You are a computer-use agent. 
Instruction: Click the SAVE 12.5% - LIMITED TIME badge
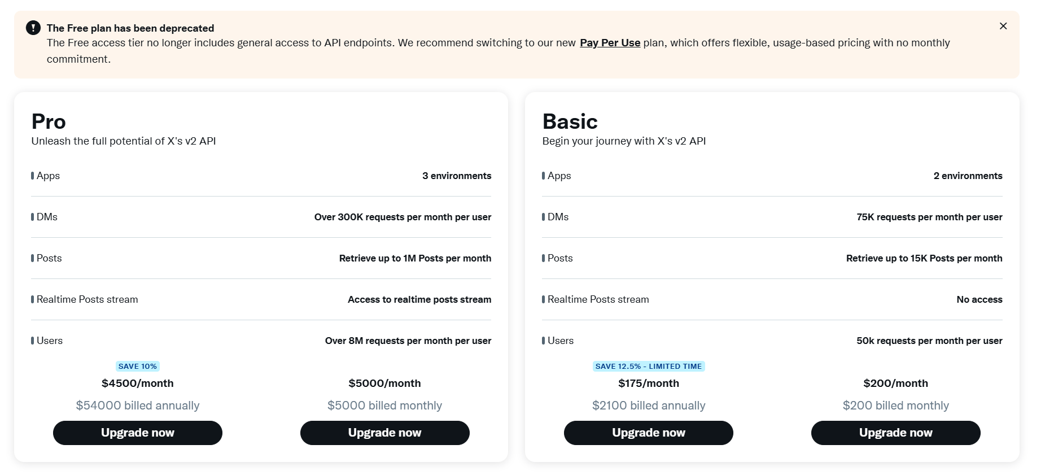[x=648, y=367]
